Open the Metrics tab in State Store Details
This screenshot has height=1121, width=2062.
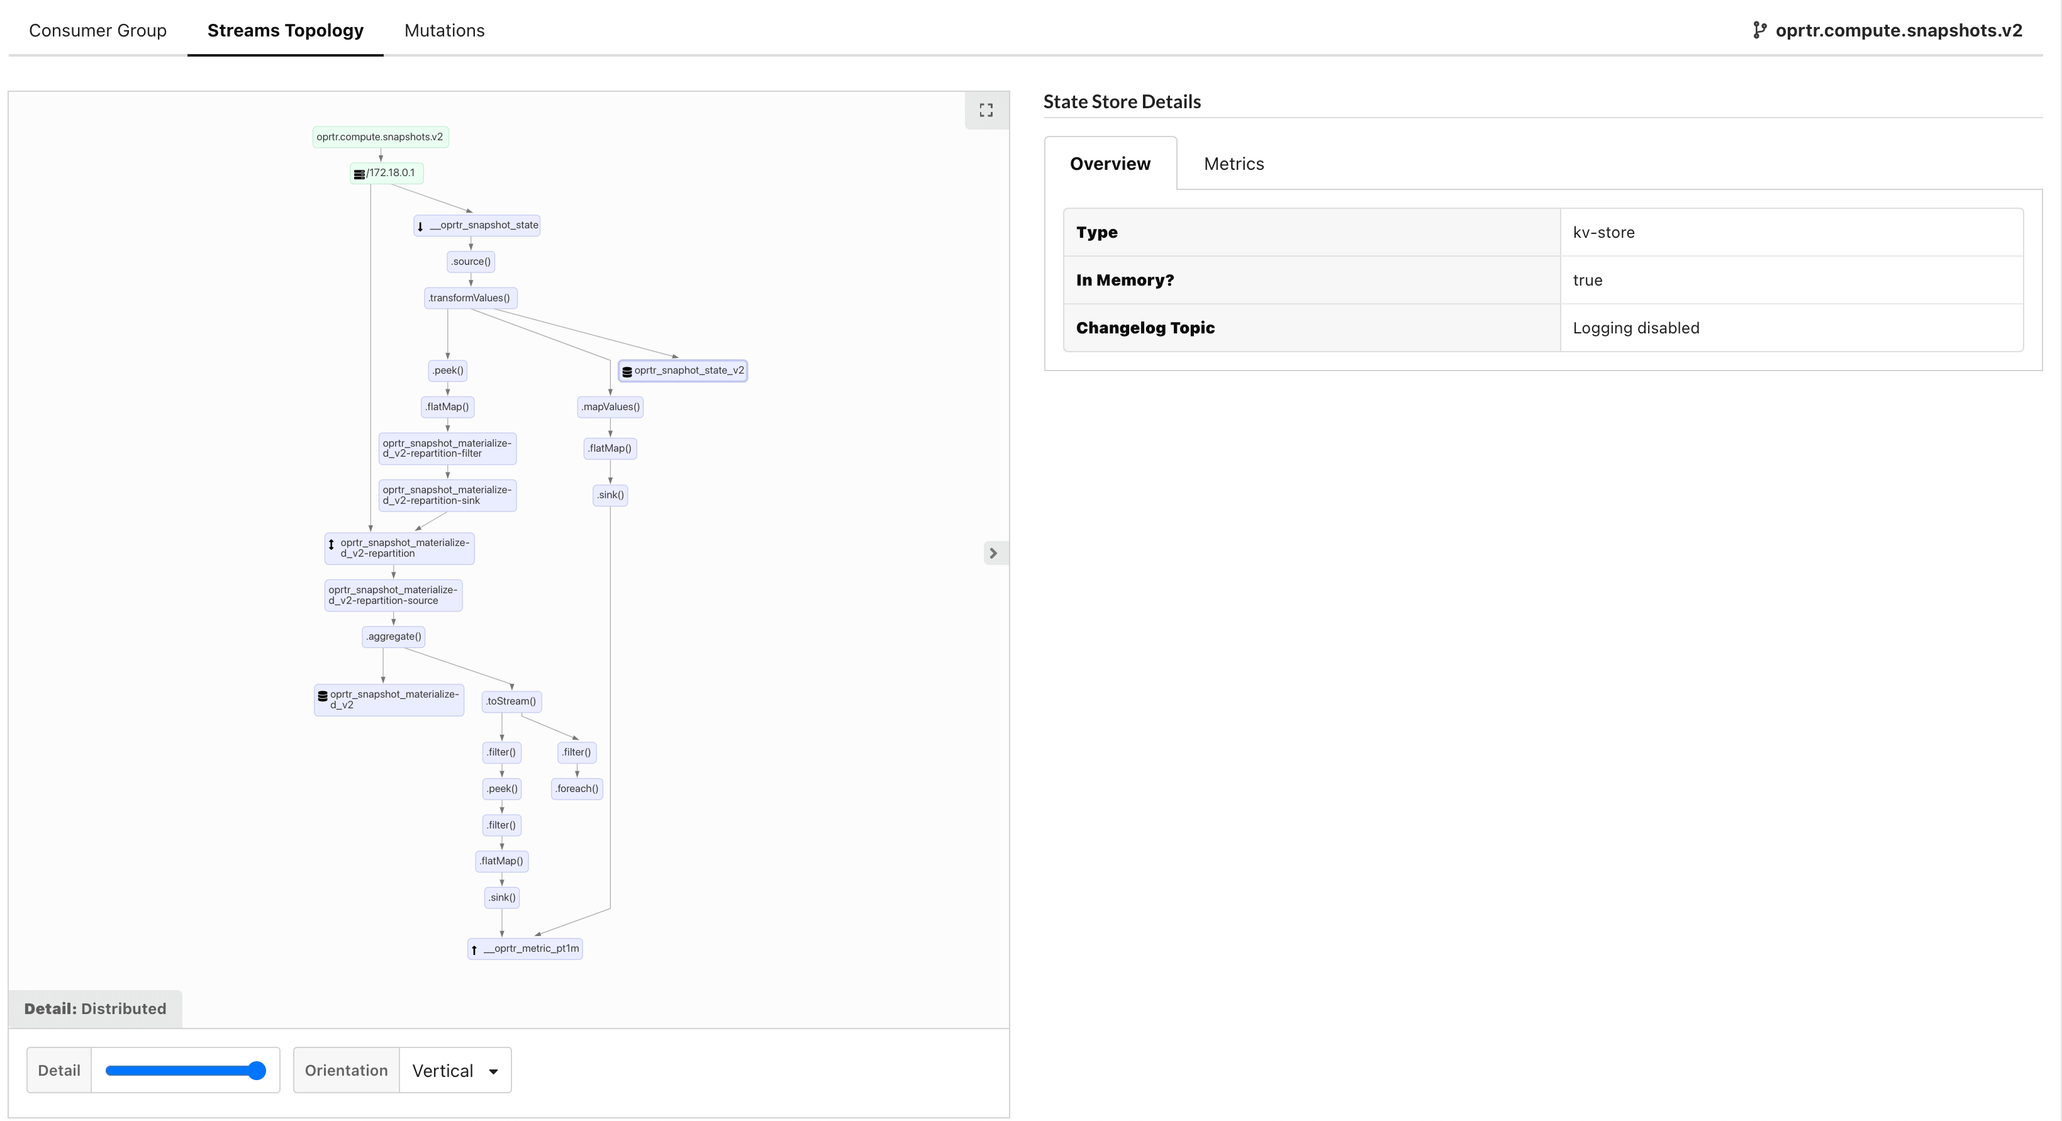pyautogui.click(x=1233, y=164)
